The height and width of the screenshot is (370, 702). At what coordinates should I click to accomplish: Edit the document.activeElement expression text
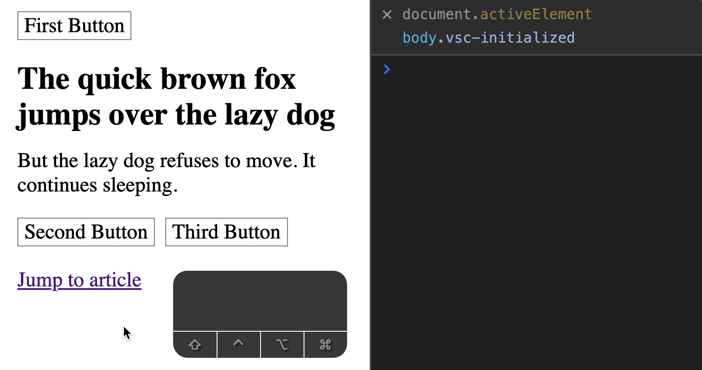(x=497, y=14)
